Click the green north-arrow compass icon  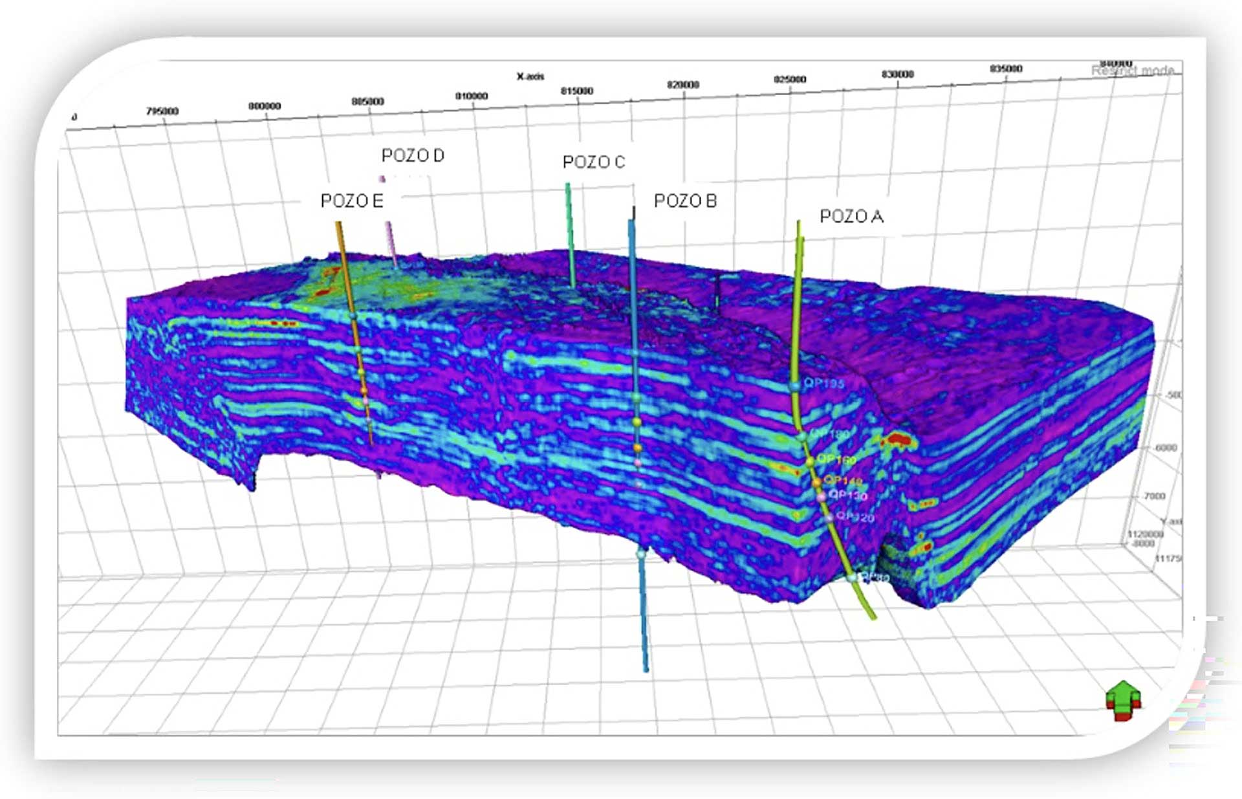(1124, 701)
